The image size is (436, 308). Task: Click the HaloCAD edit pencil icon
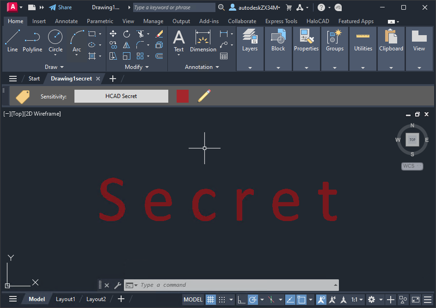[204, 96]
